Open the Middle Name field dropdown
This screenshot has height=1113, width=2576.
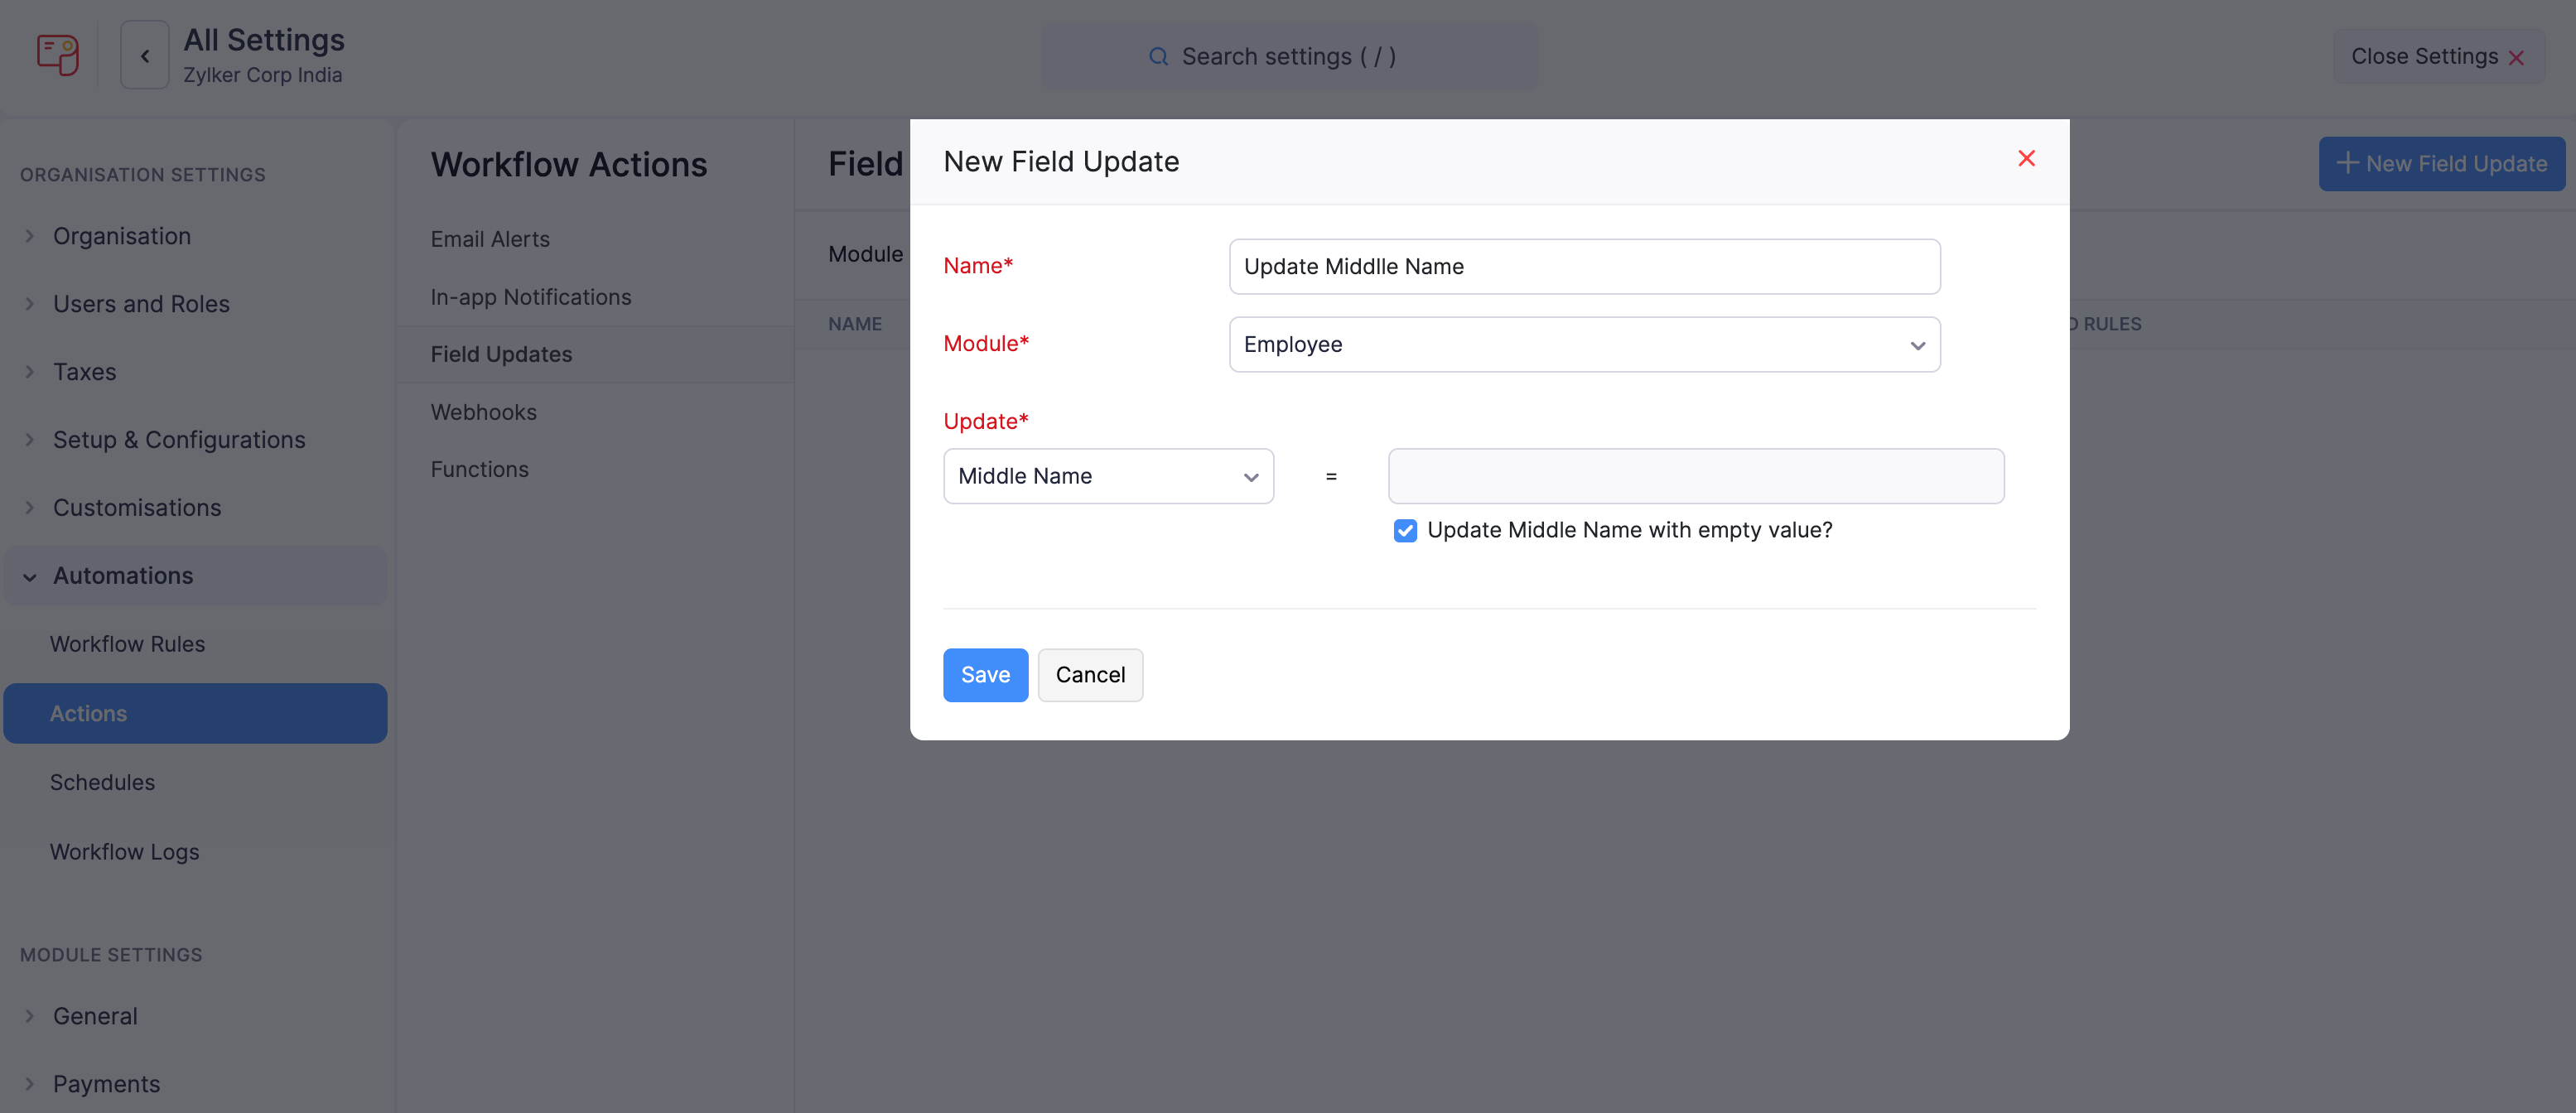pyautogui.click(x=1108, y=476)
